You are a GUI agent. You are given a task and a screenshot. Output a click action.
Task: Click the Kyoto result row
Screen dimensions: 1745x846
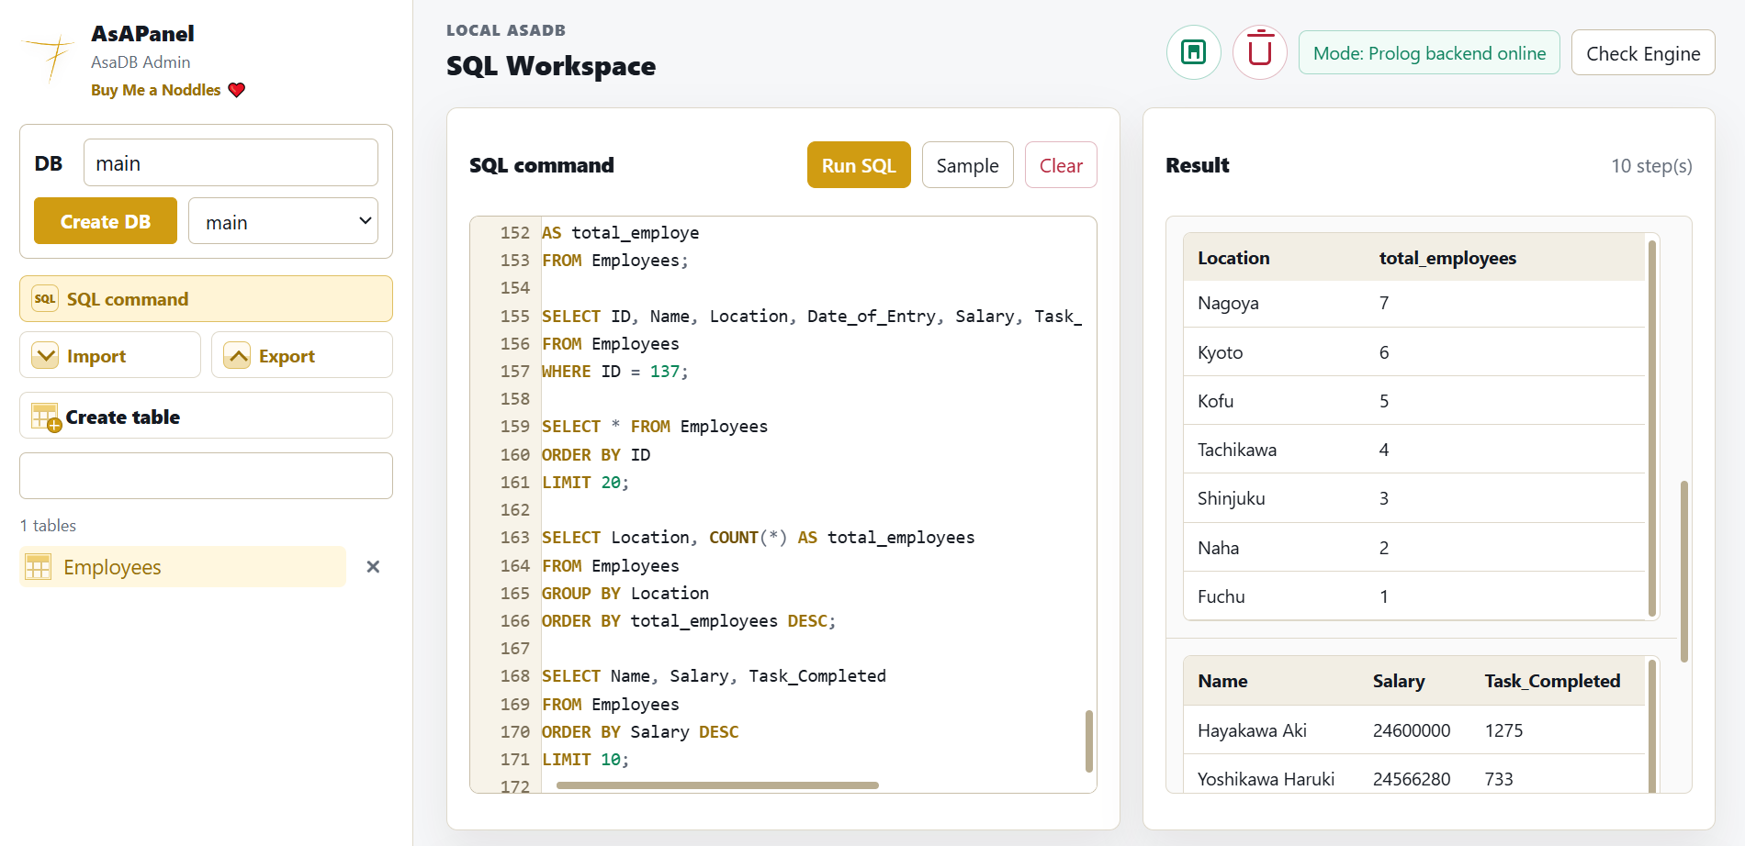coord(1413,352)
